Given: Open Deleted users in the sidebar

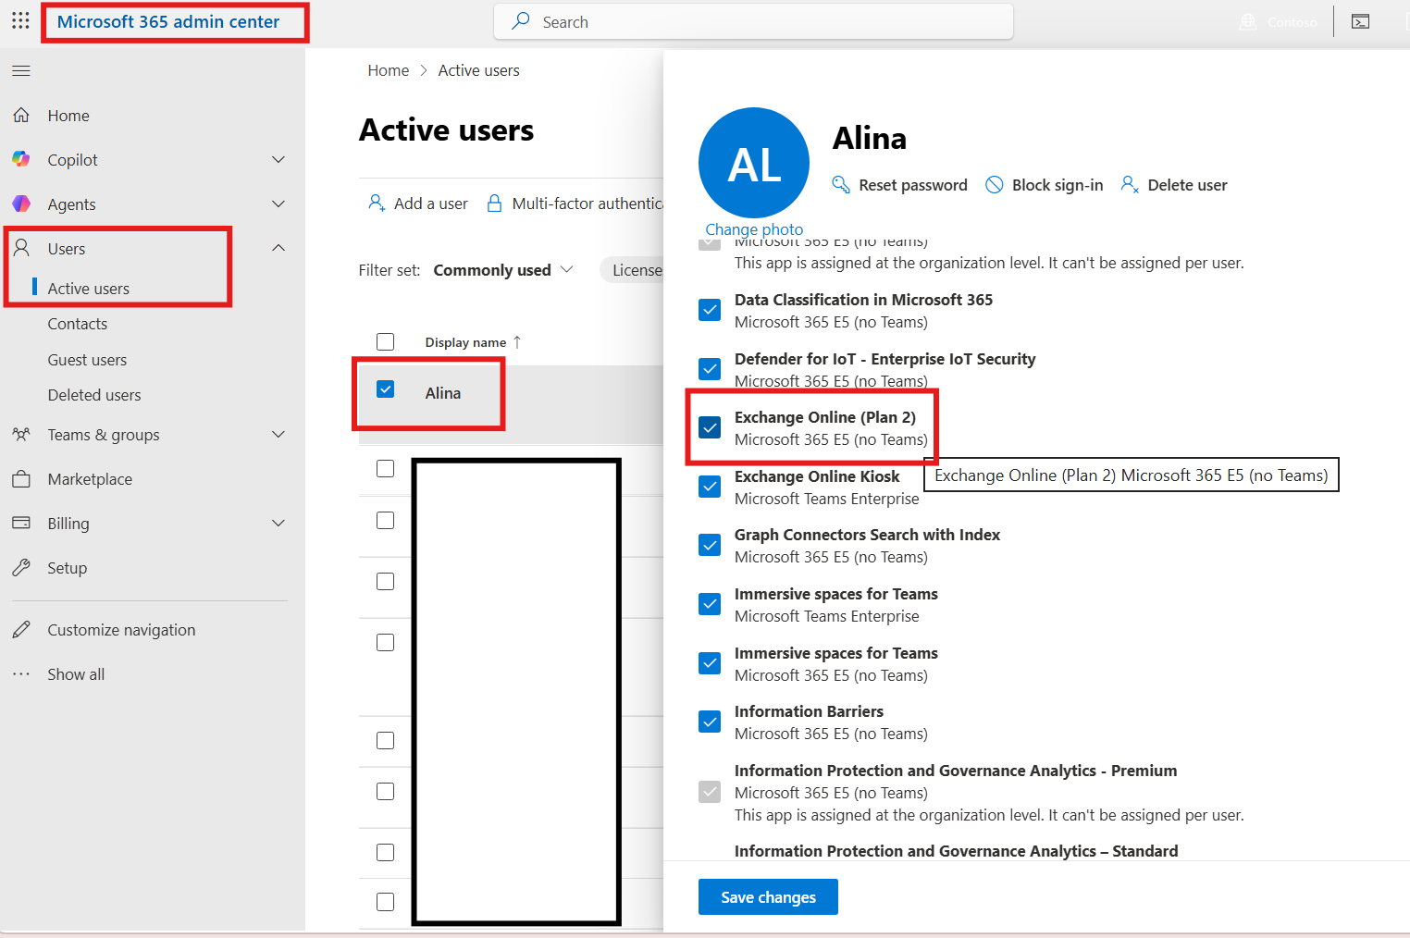Looking at the screenshot, I should coord(94,395).
